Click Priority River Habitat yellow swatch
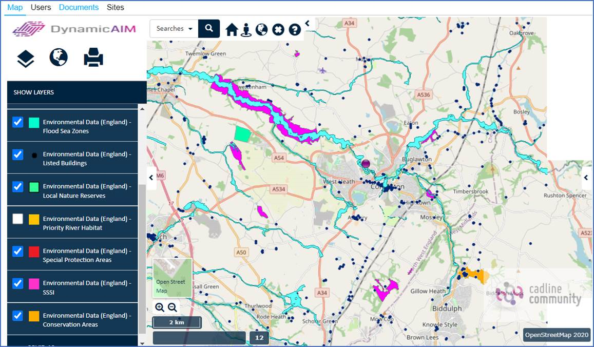This screenshot has width=594, height=347. coord(34,219)
